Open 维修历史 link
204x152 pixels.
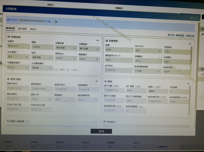pyautogui.click(x=180, y=35)
